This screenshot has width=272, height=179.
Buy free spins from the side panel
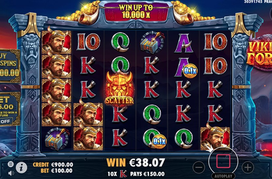click(10, 66)
